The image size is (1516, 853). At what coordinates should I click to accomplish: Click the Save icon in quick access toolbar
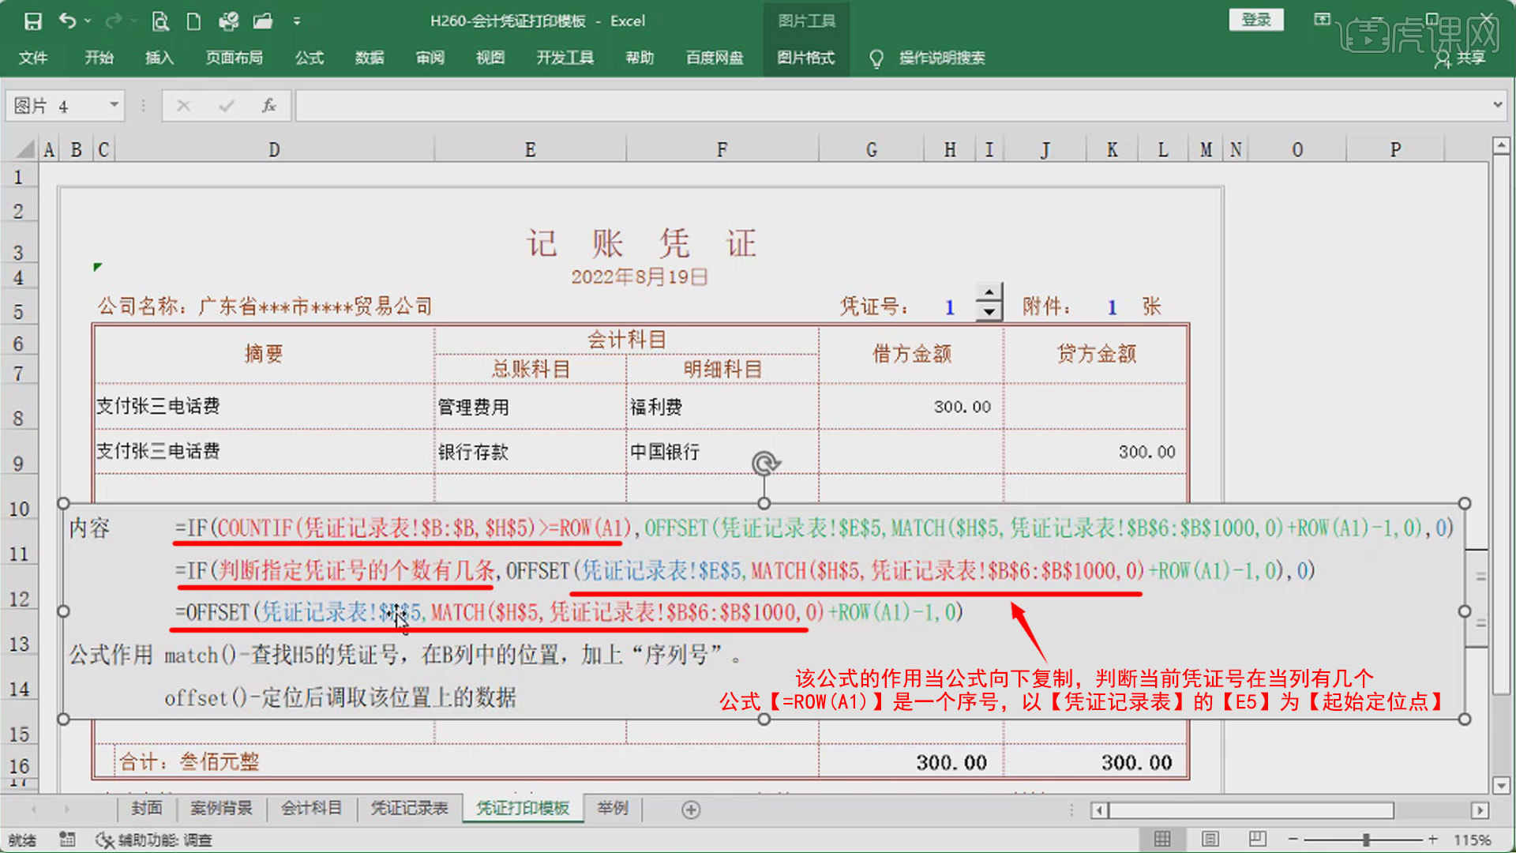tap(32, 21)
